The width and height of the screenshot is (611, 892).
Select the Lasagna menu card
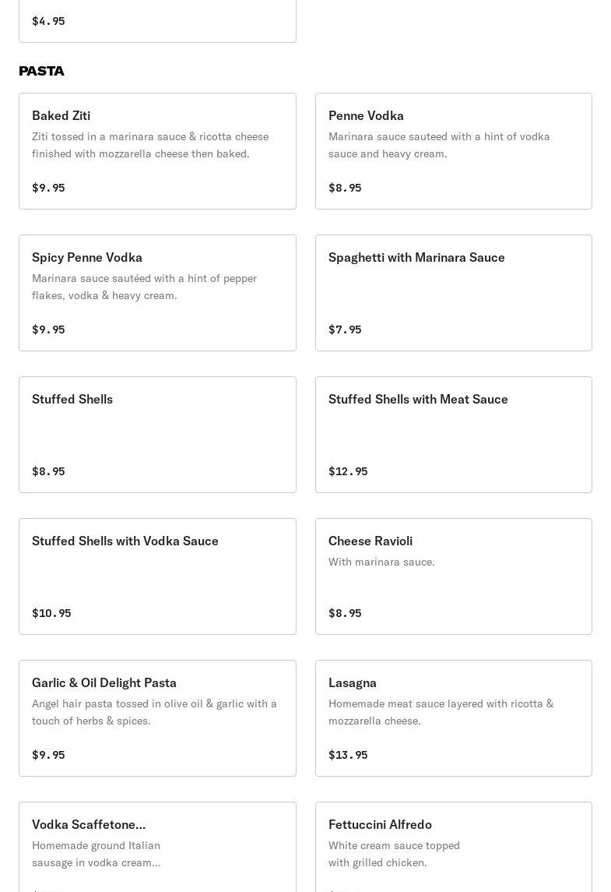(x=454, y=718)
